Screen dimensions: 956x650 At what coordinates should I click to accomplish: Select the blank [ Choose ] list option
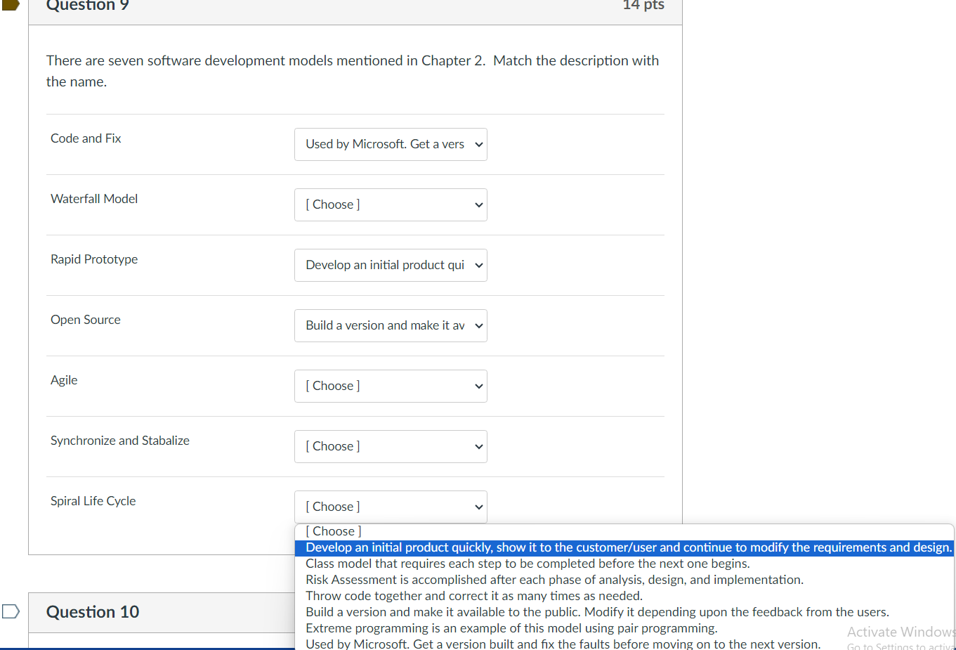click(x=624, y=531)
